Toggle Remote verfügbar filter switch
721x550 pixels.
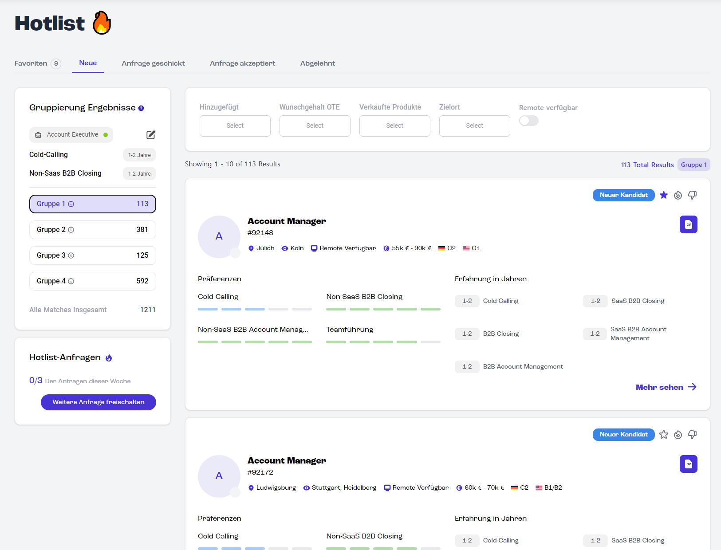(529, 121)
